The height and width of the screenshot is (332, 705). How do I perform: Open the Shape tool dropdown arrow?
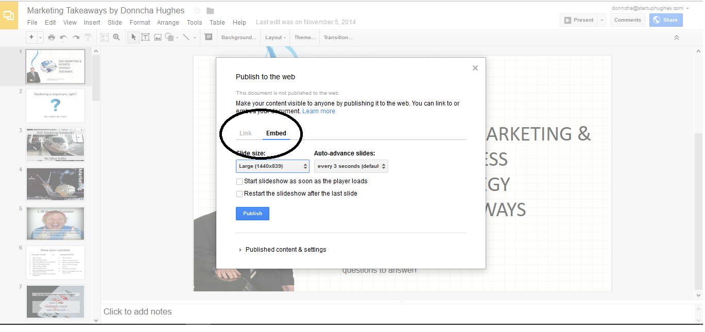[177, 38]
